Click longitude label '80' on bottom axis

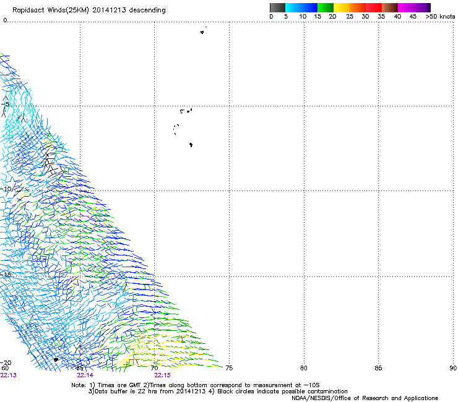304,368
